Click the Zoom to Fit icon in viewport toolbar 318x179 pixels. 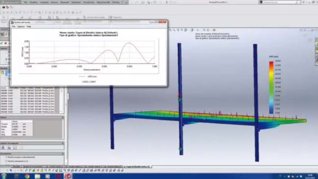coord(170,30)
